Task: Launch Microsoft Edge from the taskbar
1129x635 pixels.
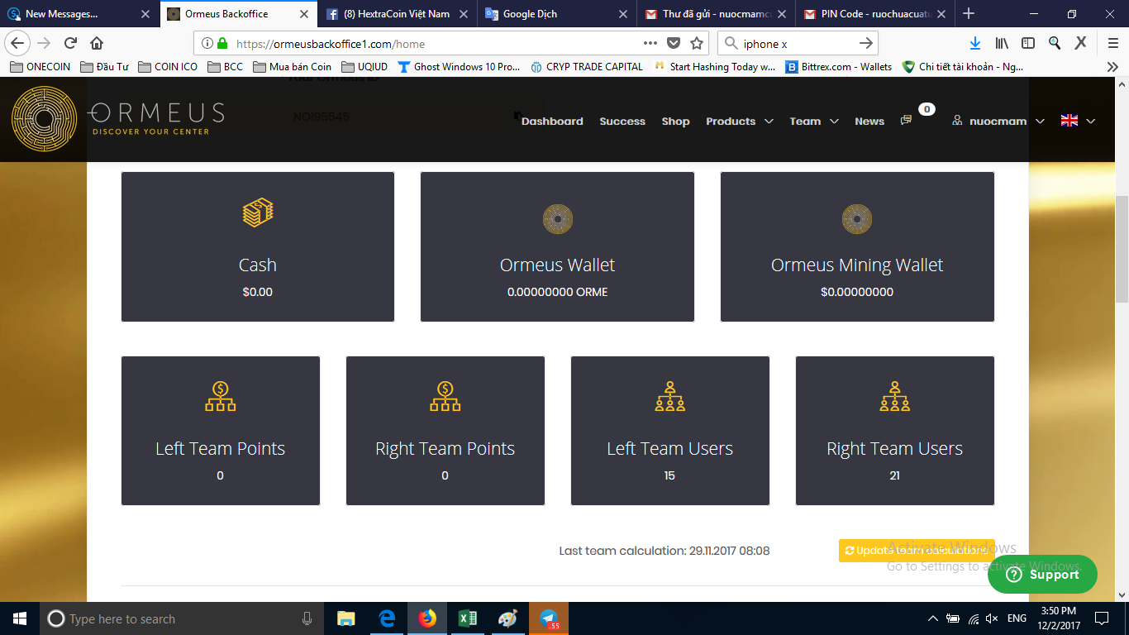Action: (387, 618)
